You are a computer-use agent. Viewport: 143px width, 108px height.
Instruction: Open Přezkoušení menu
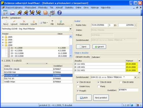[x=30, y=8]
